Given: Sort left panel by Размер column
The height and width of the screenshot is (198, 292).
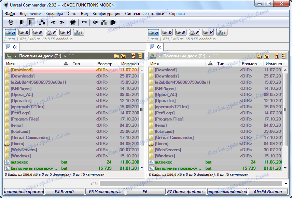Looking at the screenshot, I should [x=107, y=63].
